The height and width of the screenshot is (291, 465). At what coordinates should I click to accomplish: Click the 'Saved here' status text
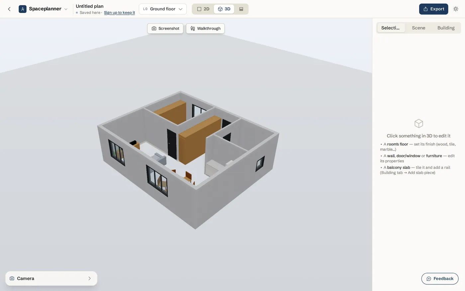(x=90, y=13)
